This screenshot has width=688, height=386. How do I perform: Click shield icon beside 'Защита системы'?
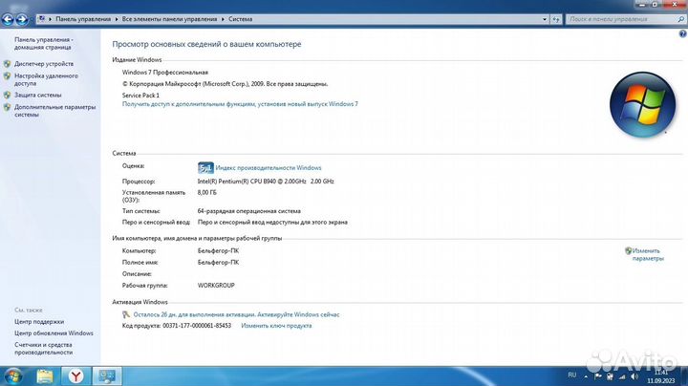point(7,95)
